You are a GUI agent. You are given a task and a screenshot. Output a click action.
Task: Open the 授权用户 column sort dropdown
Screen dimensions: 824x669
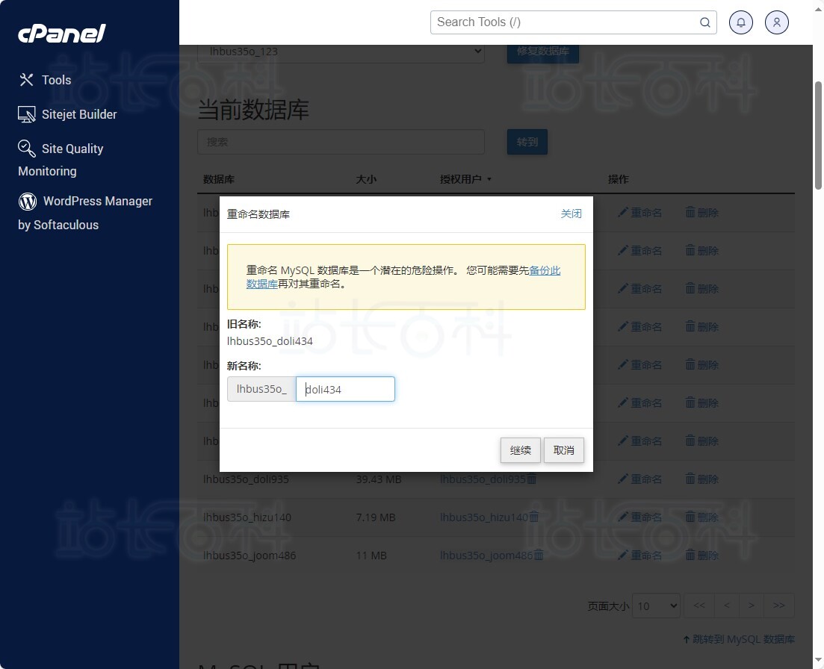[x=489, y=179]
